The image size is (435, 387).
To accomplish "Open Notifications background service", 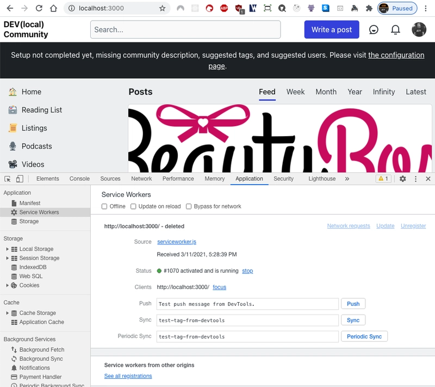I will click(x=34, y=368).
